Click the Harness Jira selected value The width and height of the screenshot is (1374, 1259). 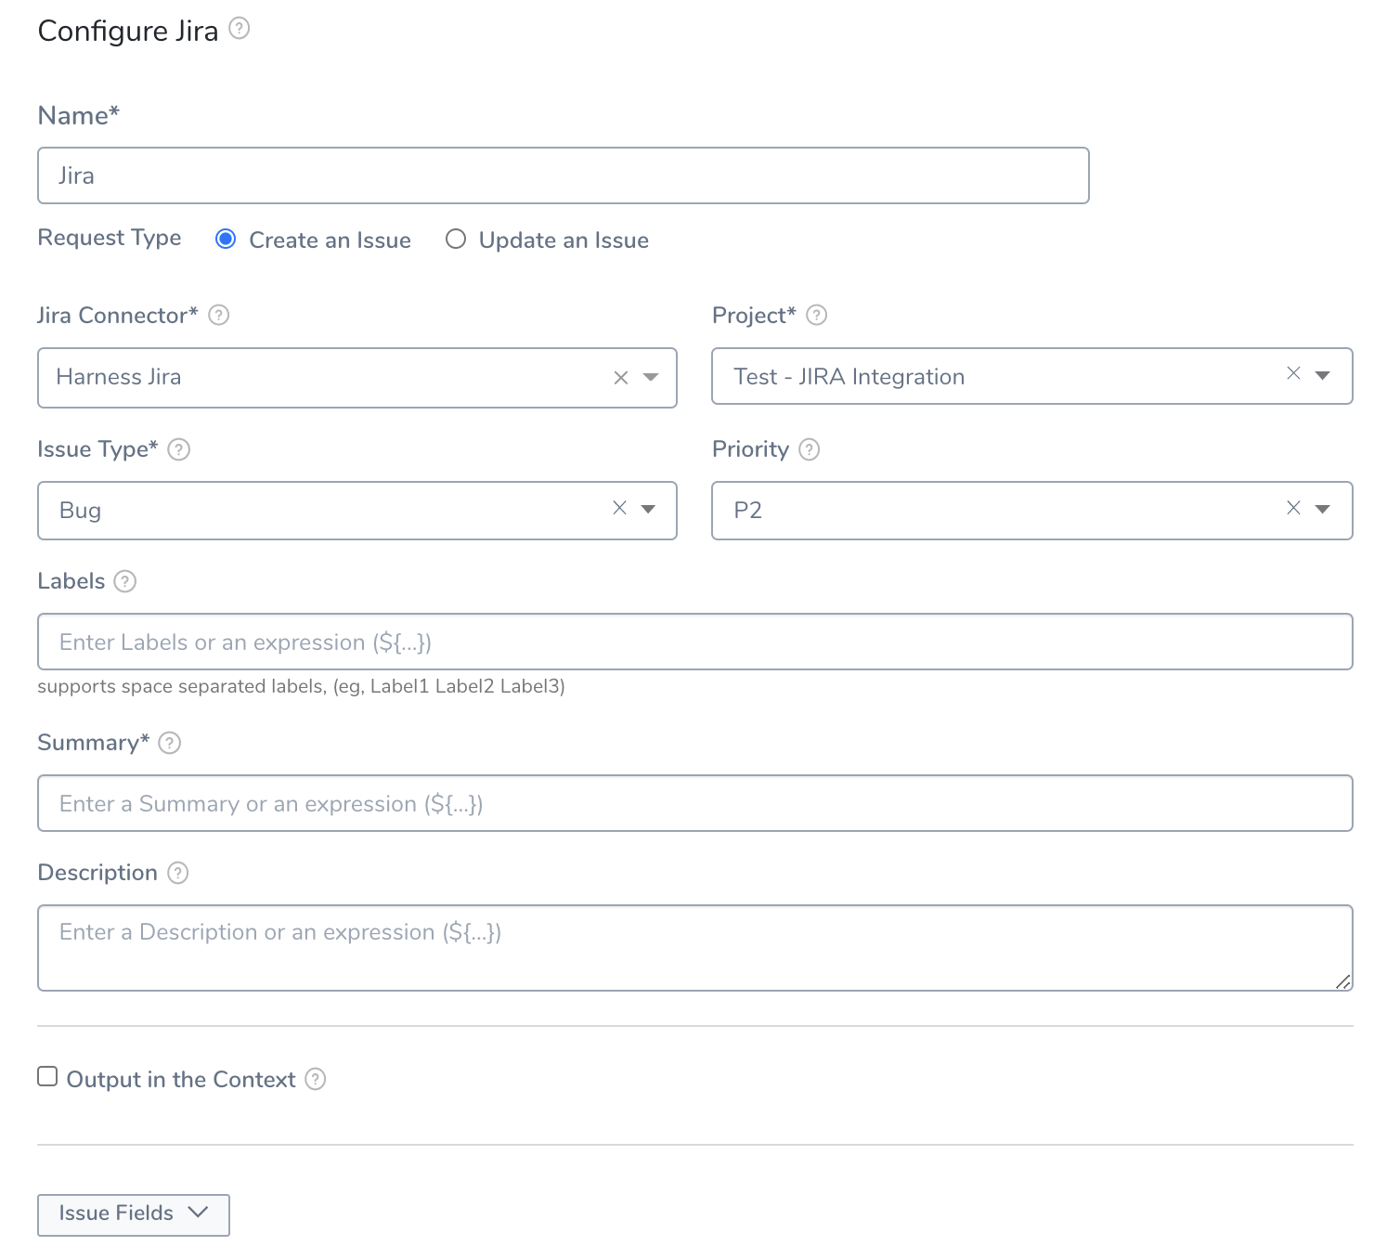(x=119, y=377)
